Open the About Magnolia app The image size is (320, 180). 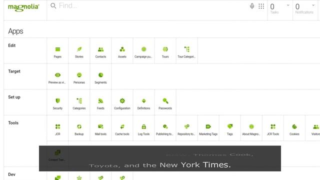pyautogui.click(x=251, y=128)
